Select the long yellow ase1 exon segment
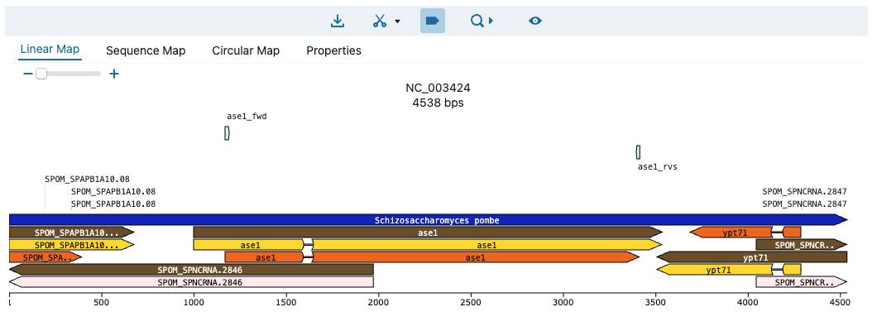 487,245
